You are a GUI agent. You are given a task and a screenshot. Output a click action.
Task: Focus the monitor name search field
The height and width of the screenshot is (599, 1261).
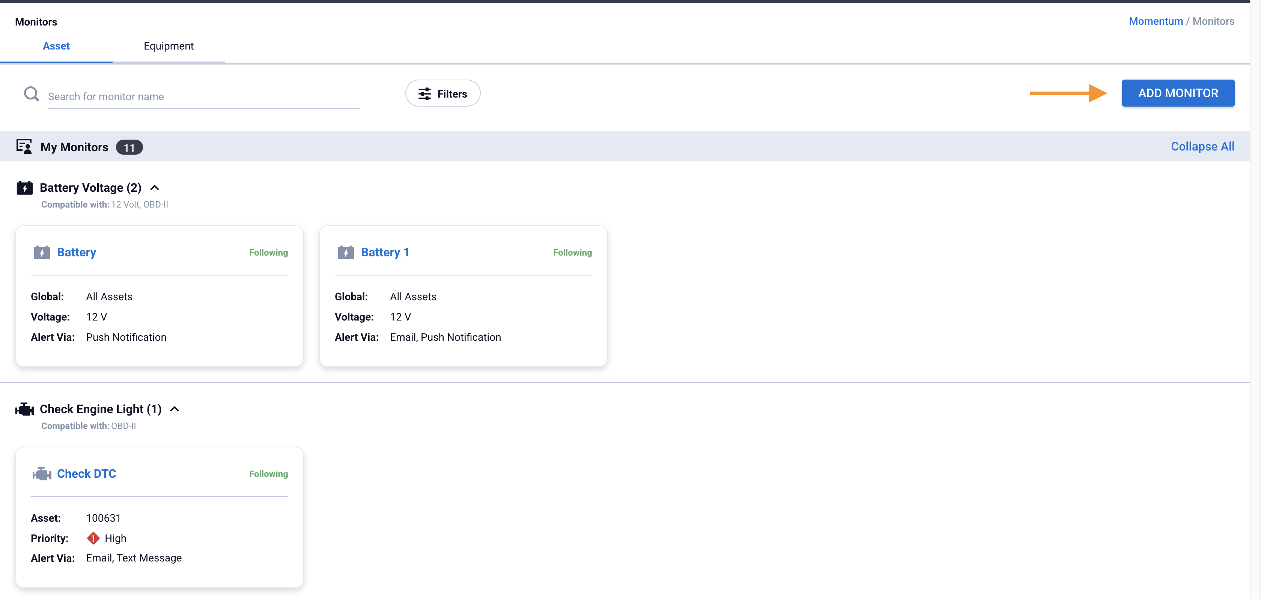203,96
